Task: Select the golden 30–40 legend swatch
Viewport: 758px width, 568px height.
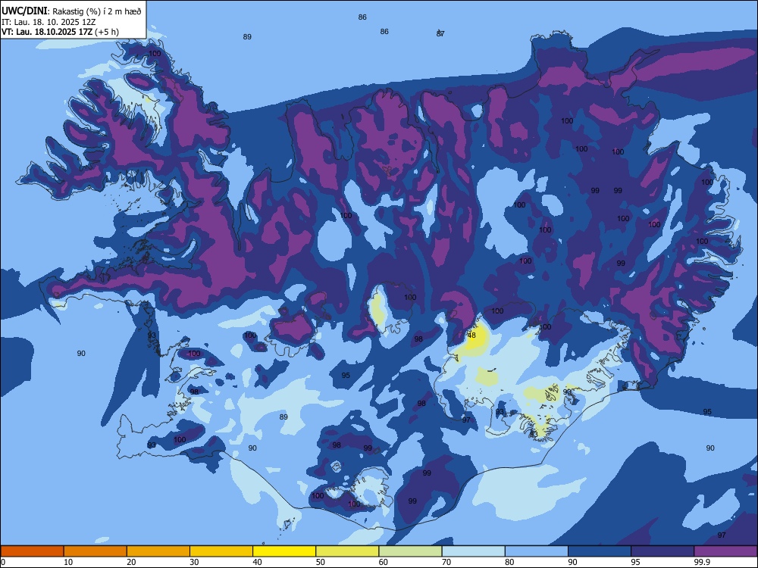Action: 221,551
